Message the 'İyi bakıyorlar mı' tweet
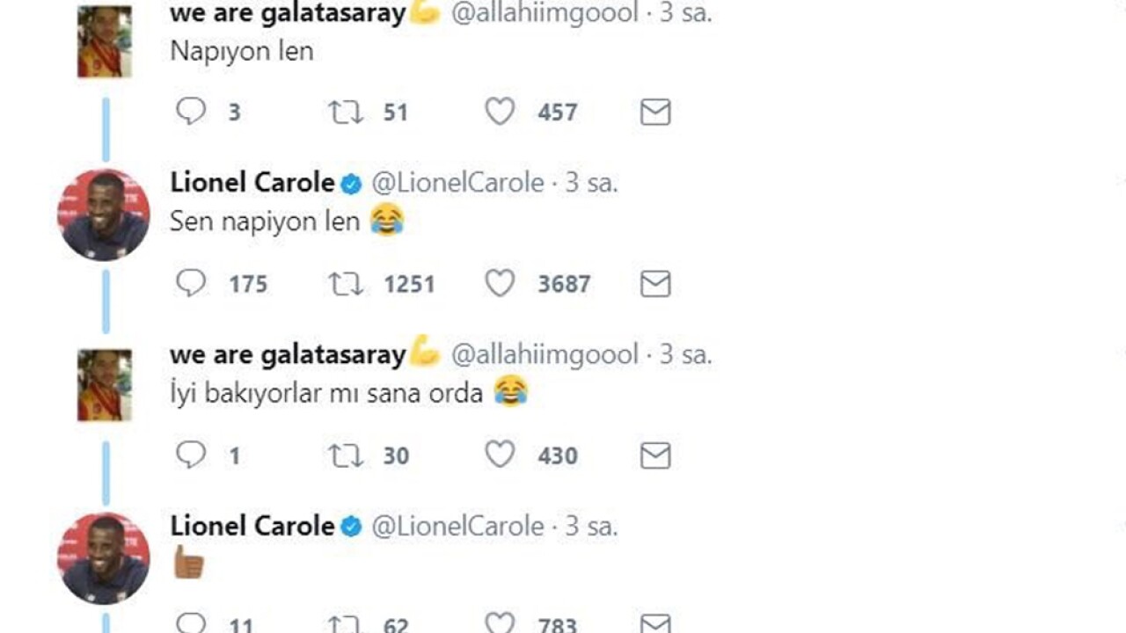 (x=655, y=455)
